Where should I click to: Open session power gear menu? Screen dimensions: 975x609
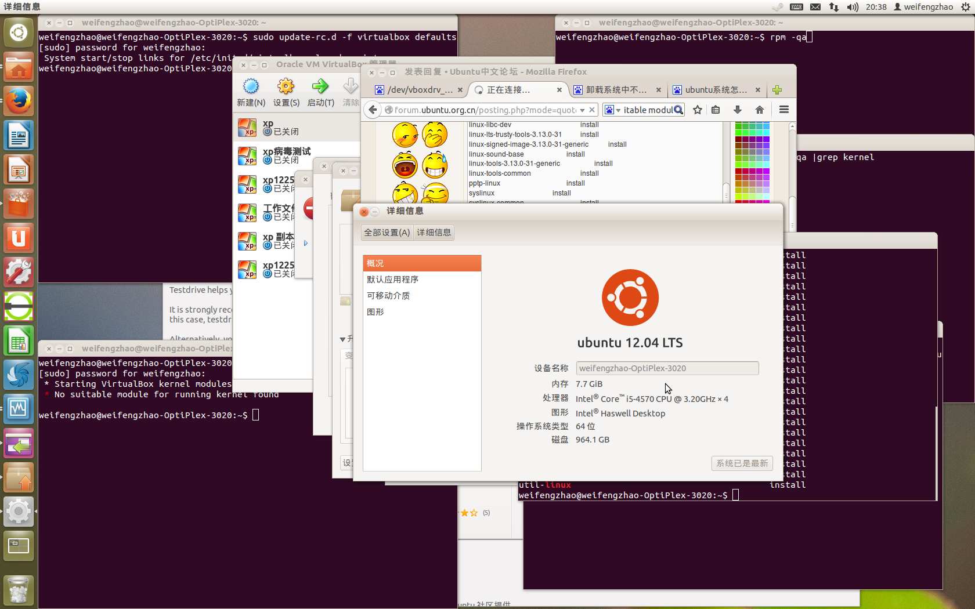[966, 7]
